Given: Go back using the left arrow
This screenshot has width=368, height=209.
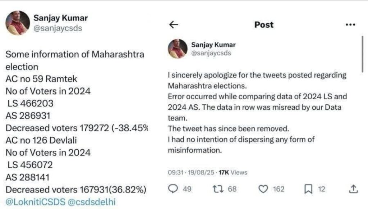Looking at the screenshot, I should pos(174,24).
